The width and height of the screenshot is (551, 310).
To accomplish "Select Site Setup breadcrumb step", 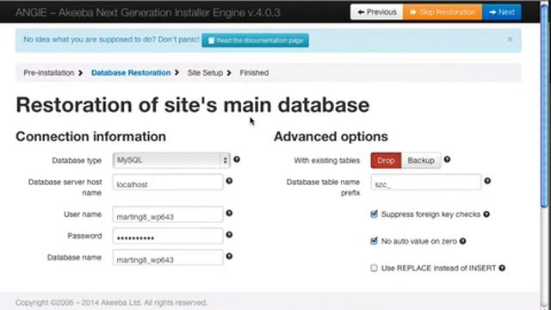I will click(x=205, y=72).
